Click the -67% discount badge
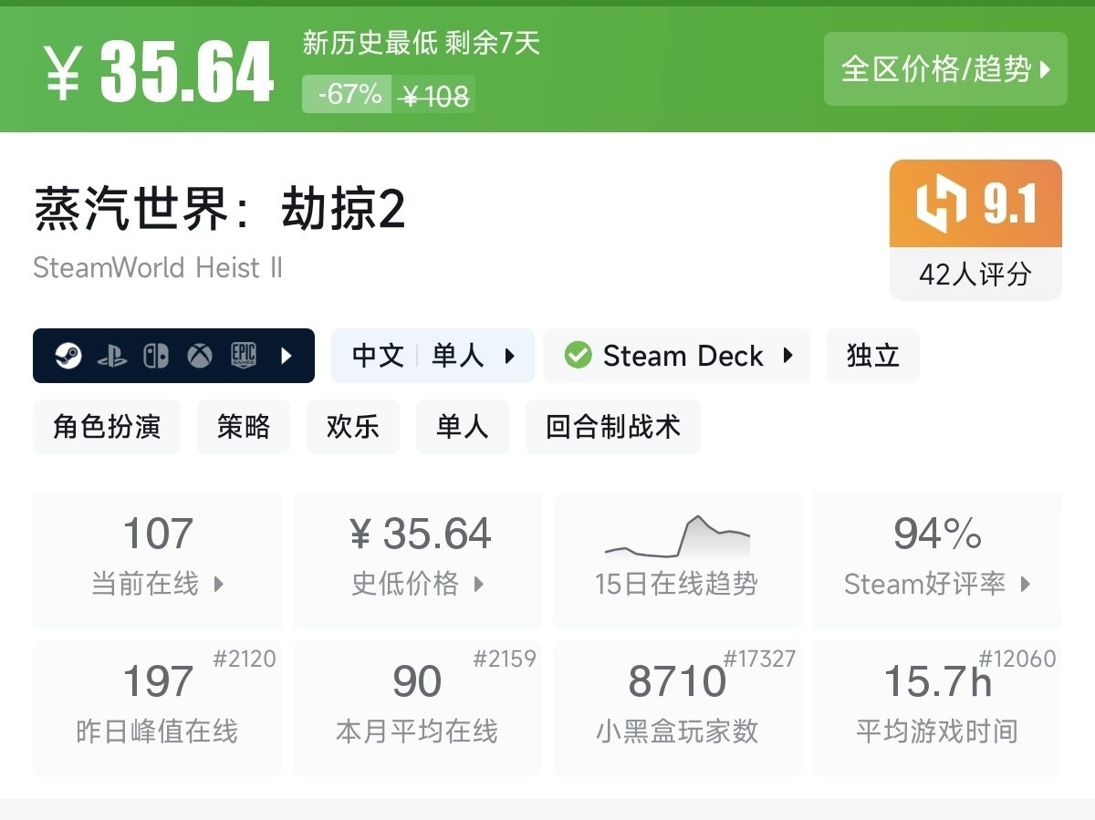Viewport: 1095px width, 820px height. pyautogui.click(x=348, y=94)
